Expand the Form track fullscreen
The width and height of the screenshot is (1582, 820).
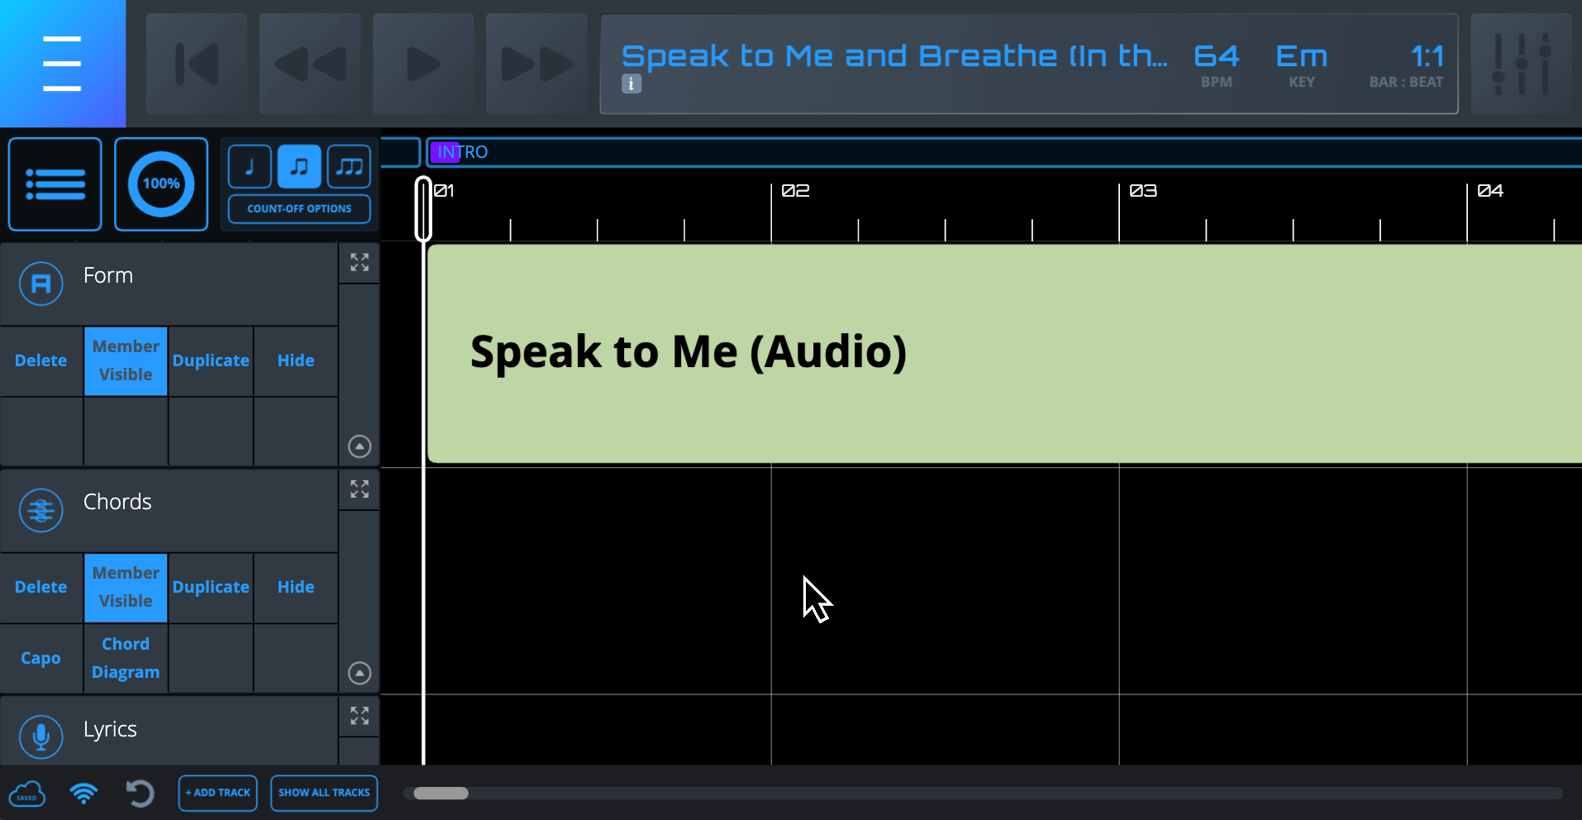pos(360,263)
